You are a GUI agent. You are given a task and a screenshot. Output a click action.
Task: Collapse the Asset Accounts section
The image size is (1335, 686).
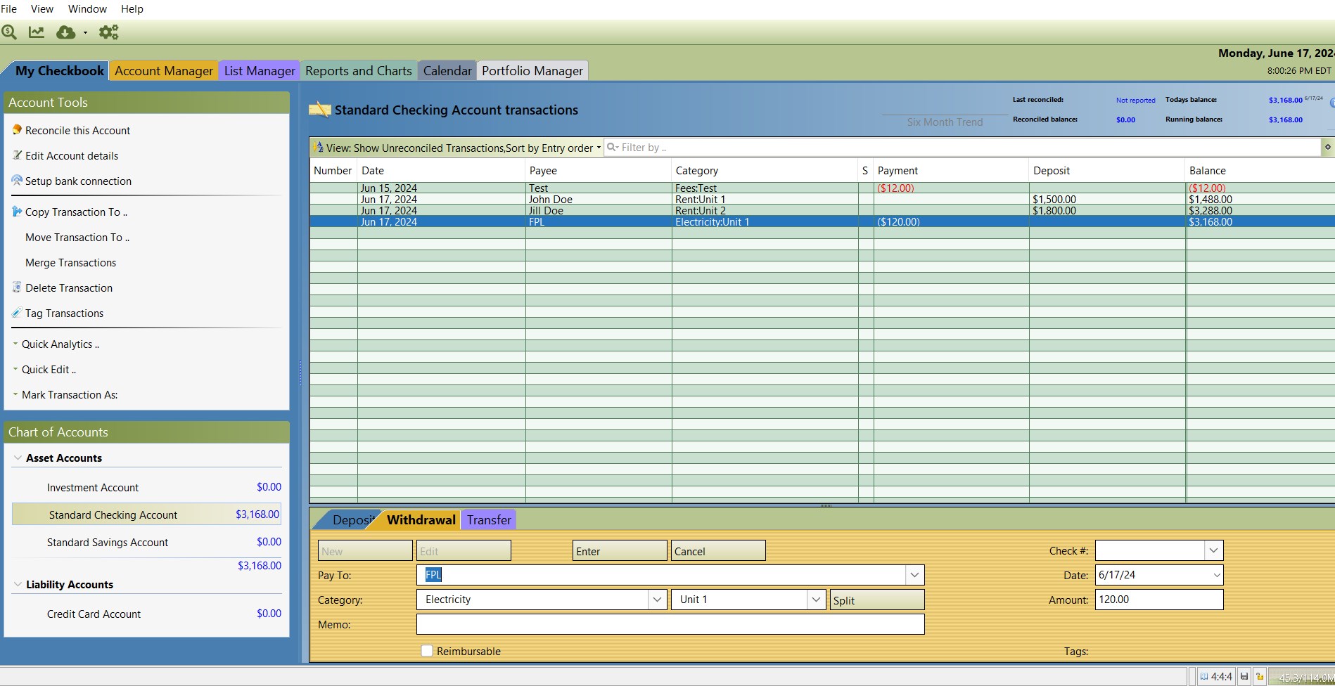click(x=18, y=458)
